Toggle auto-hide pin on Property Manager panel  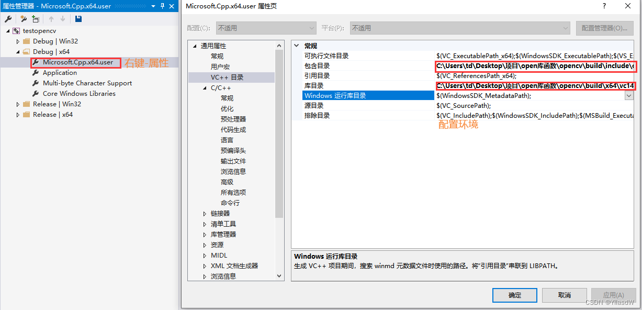162,6
